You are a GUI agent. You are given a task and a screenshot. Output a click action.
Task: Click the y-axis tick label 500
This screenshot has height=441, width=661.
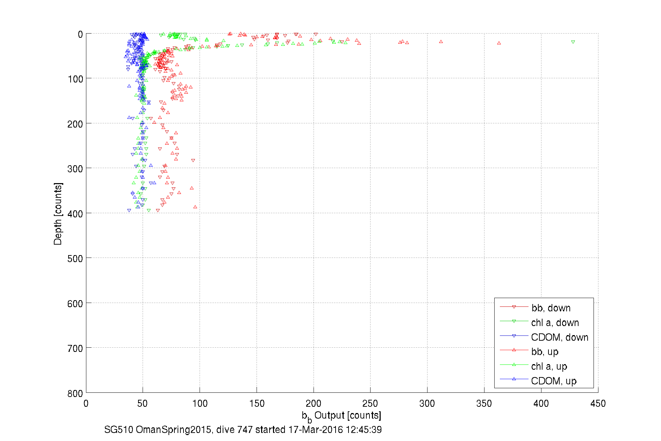tap(75, 259)
